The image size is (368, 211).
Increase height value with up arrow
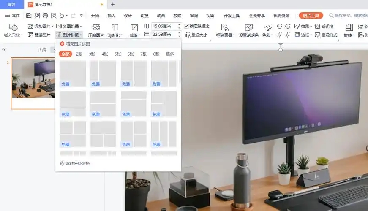[x=179, y=24]
